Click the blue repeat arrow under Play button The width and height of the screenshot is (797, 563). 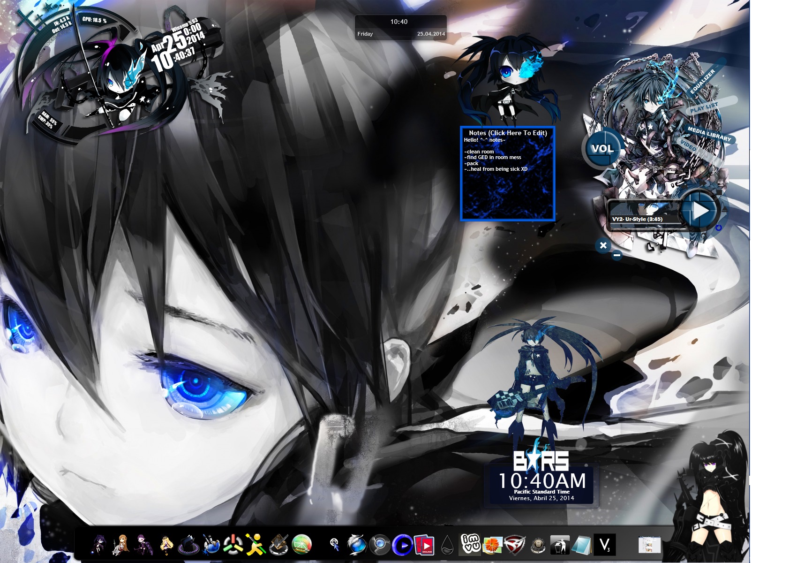718,228
